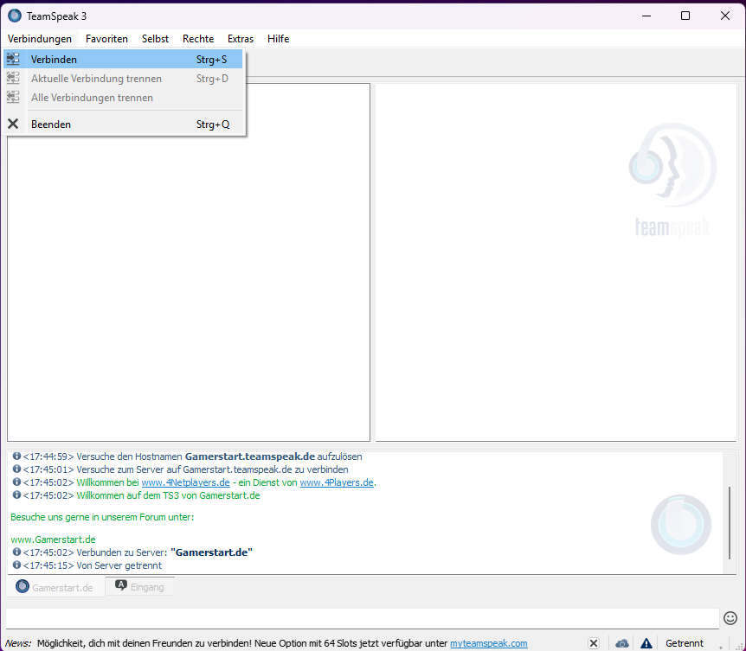Click the myTeamSpeak cloud sync icon
746x651 pixels.
click(x=621, y=643)
